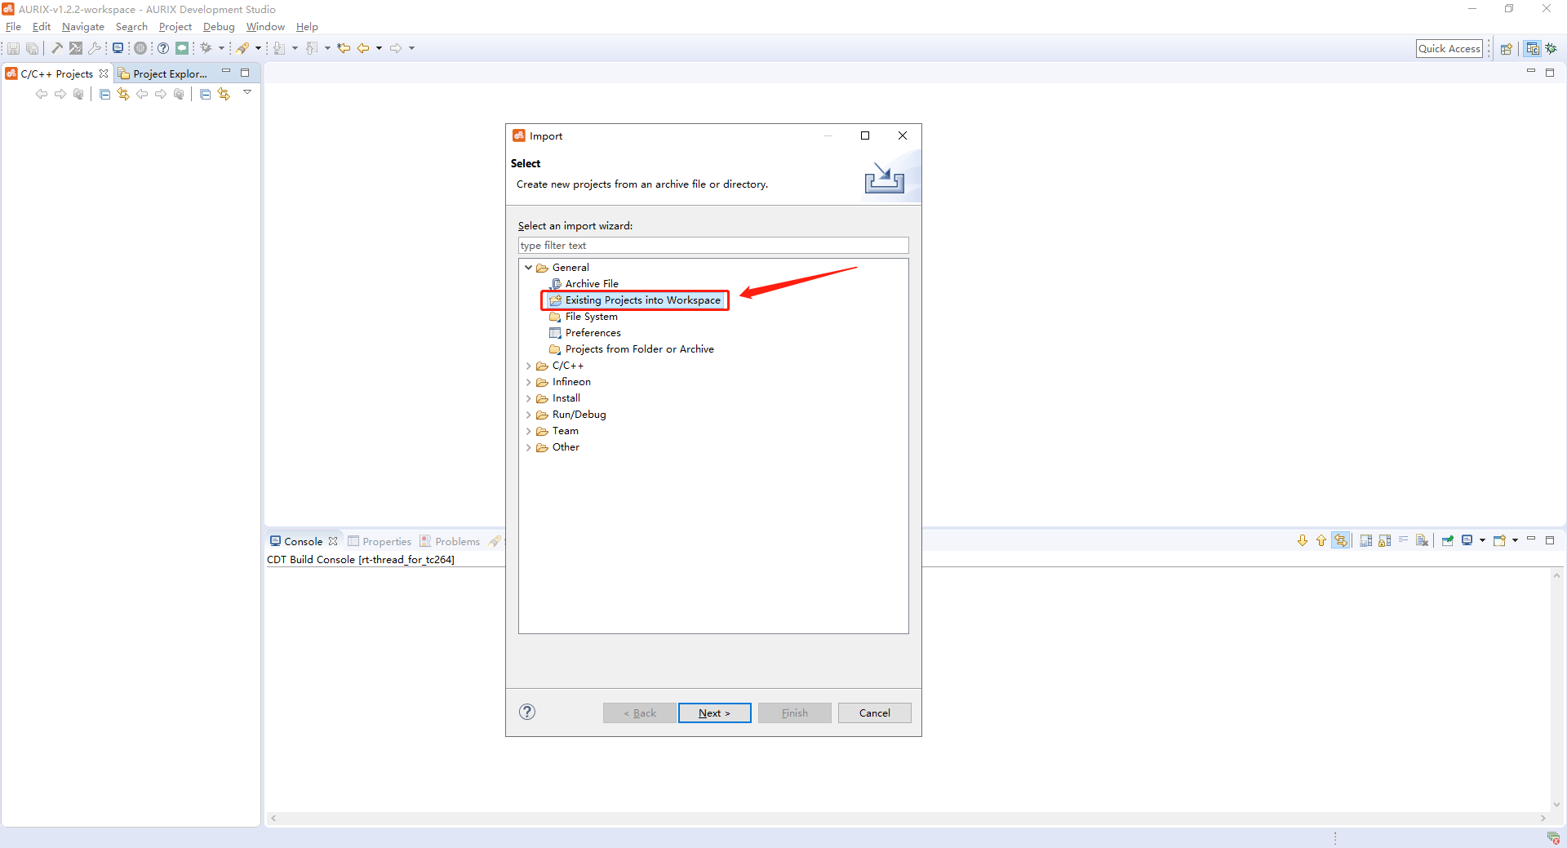Click the Next button in Import dialog
1567x848 pixels.
tap(714, 713)
